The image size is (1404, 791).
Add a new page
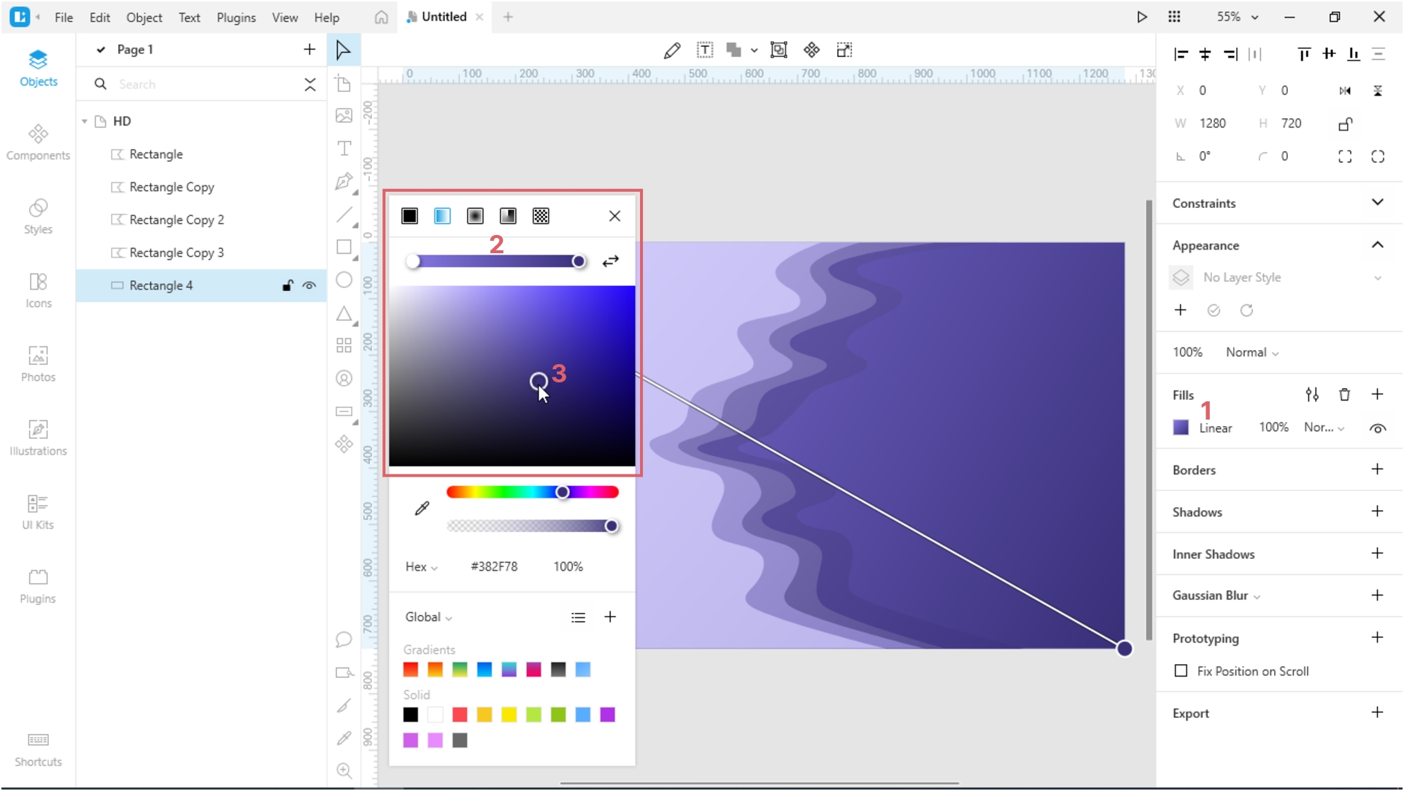point(309,50)
